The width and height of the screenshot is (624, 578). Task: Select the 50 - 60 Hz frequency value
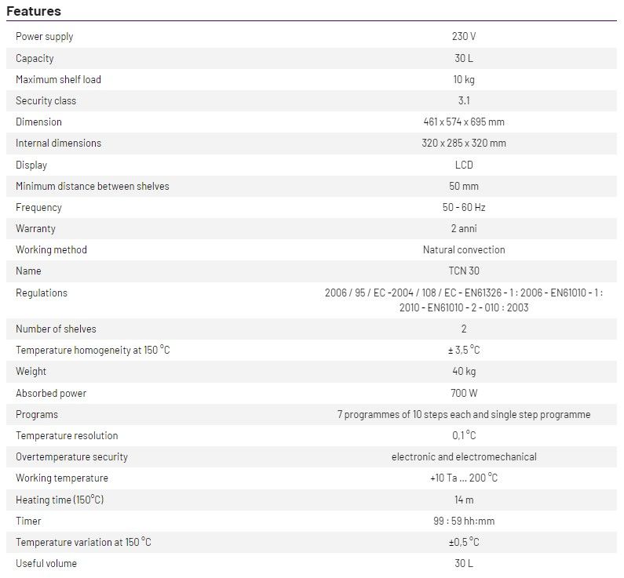[463, 207]
